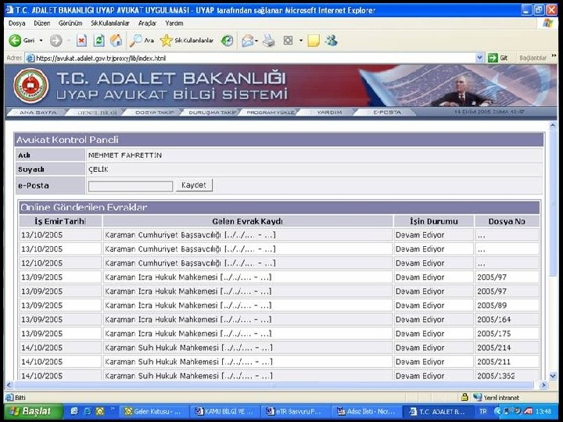Click the padlock security icon in status bar
The width and height of the screenshot is (563, 422).
(464, 397)
